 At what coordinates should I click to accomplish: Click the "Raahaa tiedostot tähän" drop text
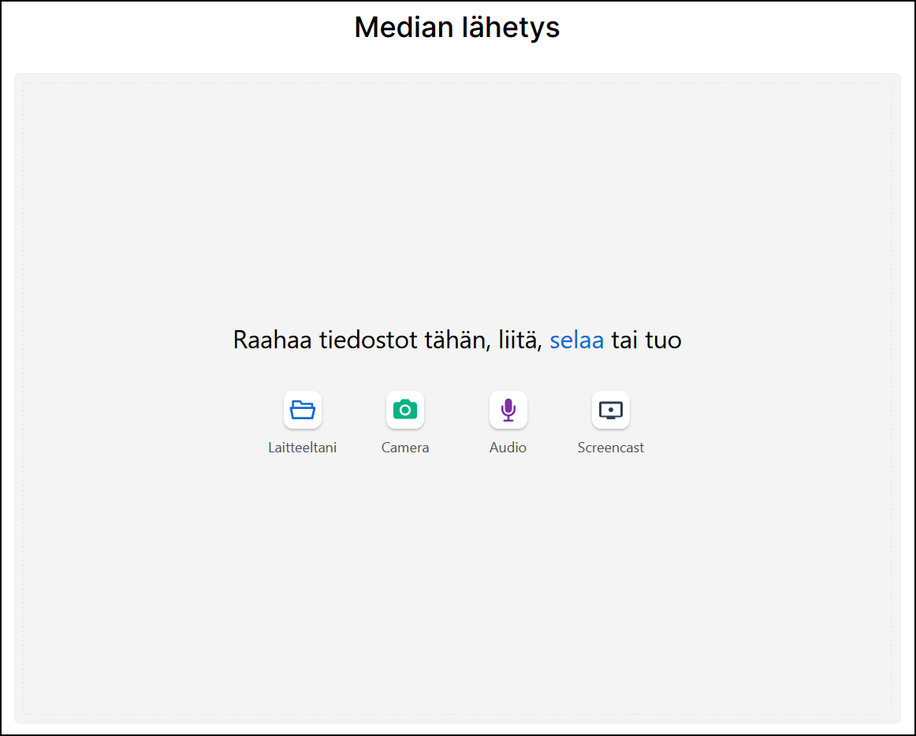click(x=355, y=340)
